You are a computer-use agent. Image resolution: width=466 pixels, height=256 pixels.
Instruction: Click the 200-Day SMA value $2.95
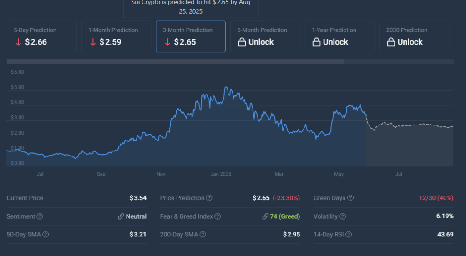(292, 234)
